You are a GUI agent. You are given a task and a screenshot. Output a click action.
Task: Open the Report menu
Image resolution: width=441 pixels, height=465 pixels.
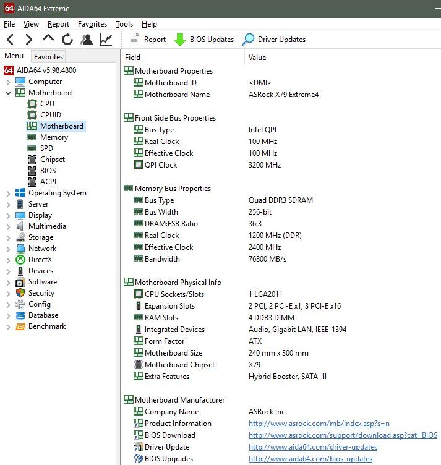tap(58, 24)
